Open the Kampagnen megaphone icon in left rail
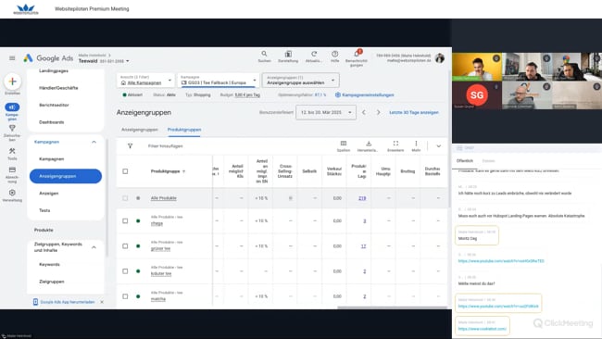The image size is (602, 339). (x=12, y=107)
